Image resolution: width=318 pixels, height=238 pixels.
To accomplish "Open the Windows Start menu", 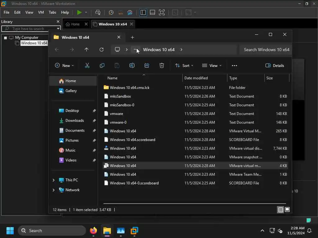I will (10, 231).
